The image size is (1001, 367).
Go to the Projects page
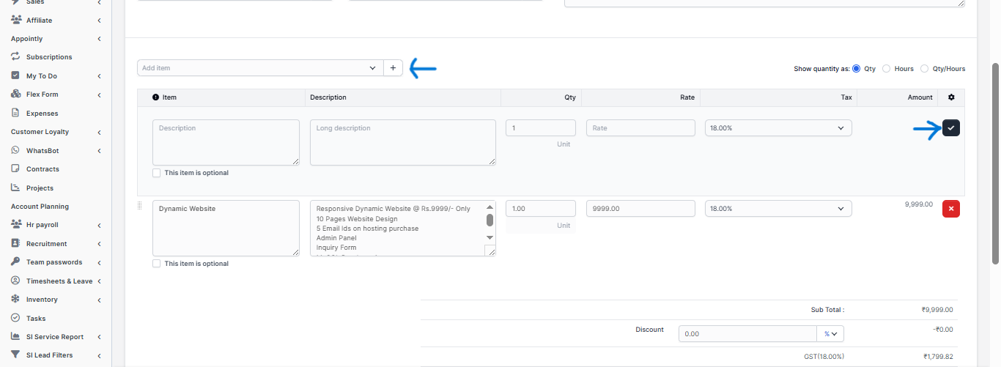(x=40, y=188)
